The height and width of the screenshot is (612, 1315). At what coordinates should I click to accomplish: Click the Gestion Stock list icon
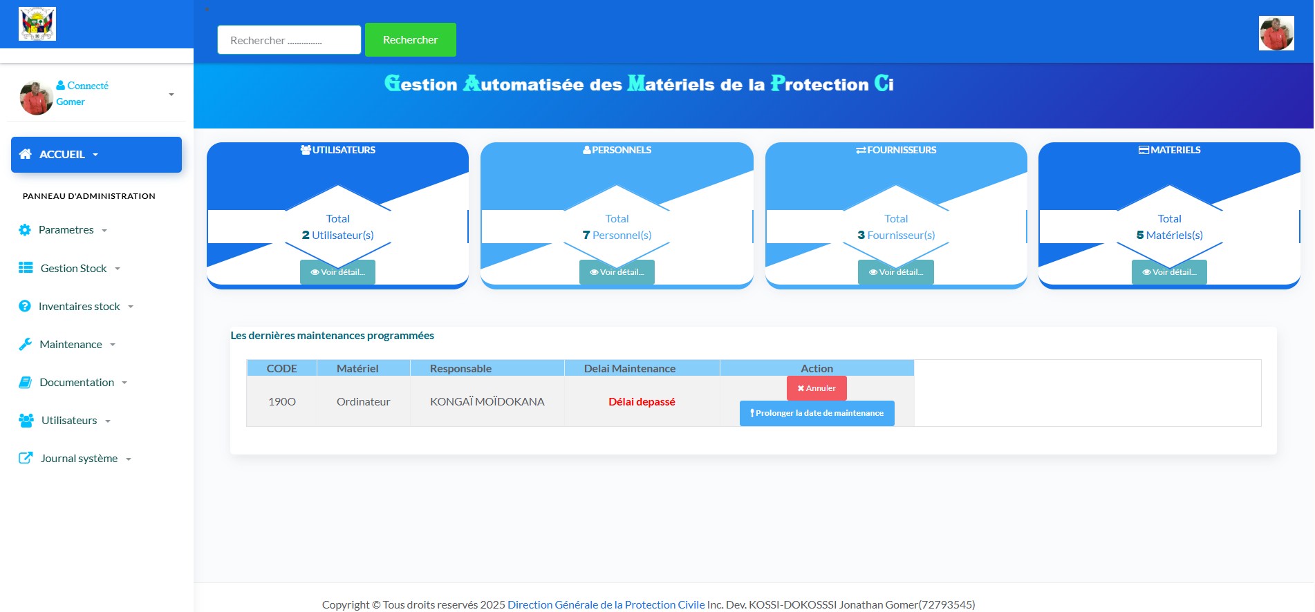(26, 268)
